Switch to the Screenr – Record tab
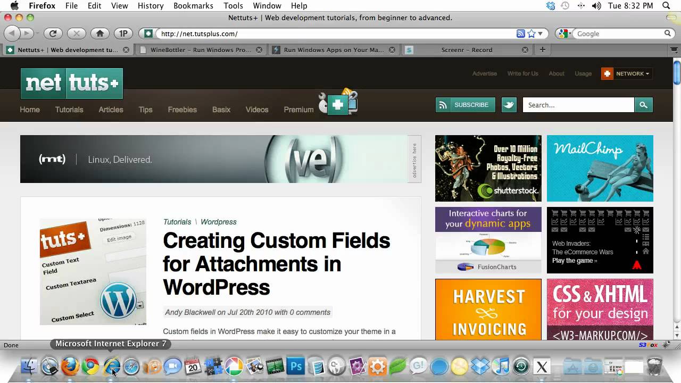This screenshot has height=383, width=681. 467,50
